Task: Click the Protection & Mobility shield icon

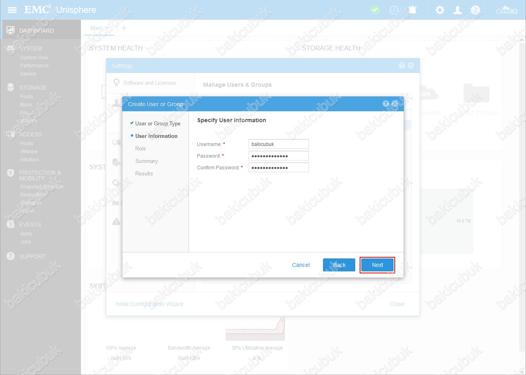Action: tap(11, 173)
